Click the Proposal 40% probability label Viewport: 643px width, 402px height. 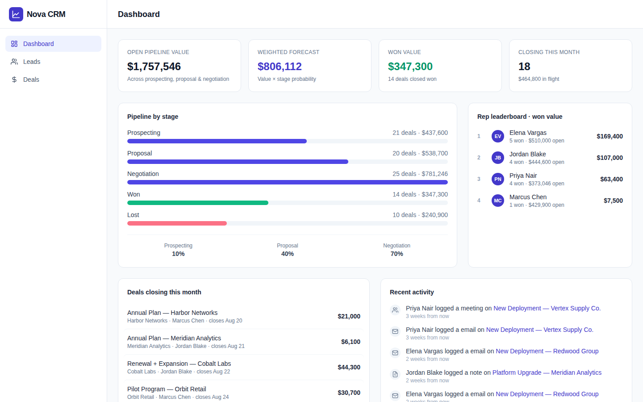288,250
